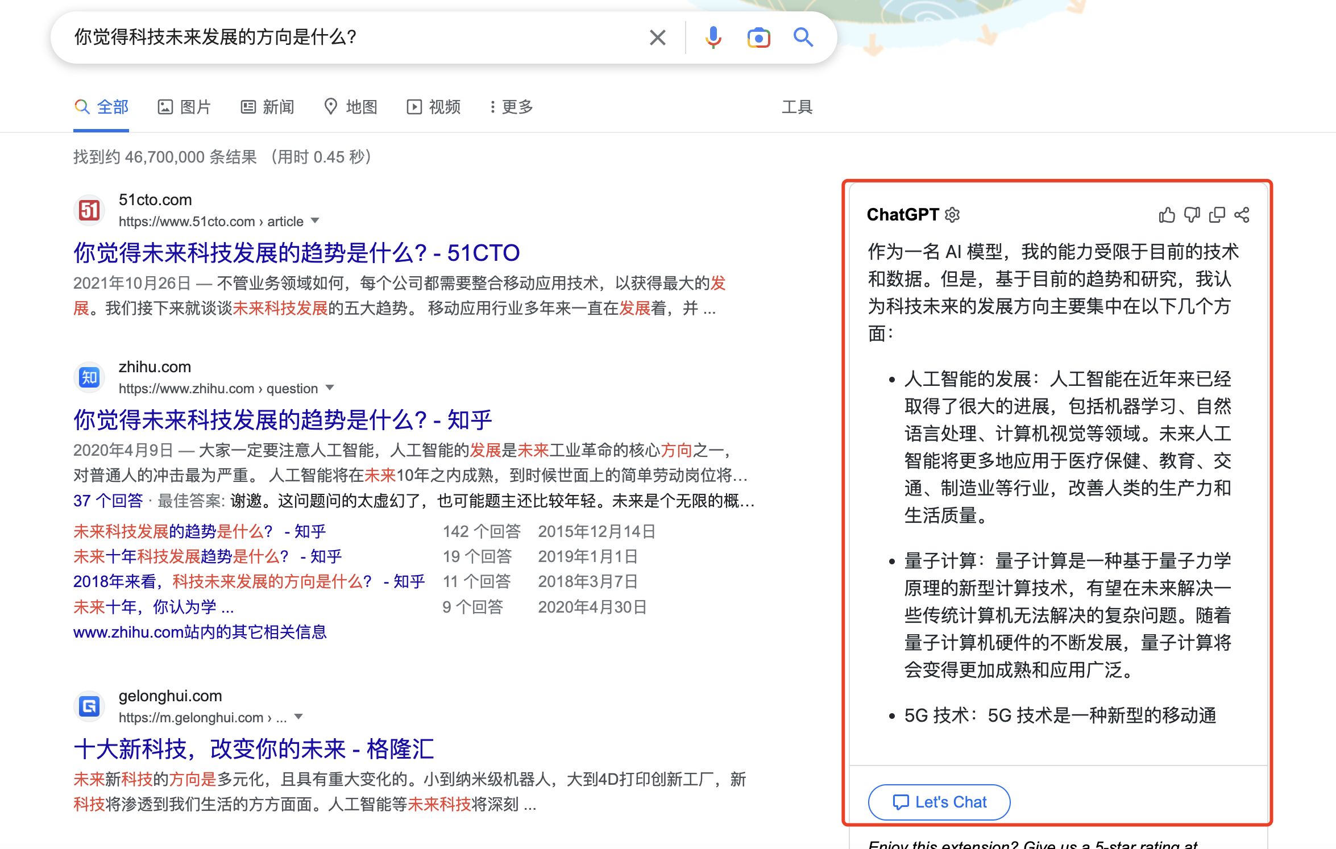The width and height of the screenshot is (1336, 849).
Task: Click the 51cto.com site name
Action: coord(155,200)
